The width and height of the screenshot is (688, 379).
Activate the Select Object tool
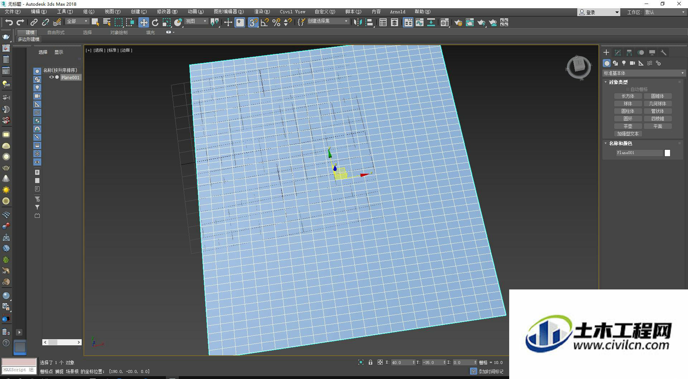coord(95,23)
